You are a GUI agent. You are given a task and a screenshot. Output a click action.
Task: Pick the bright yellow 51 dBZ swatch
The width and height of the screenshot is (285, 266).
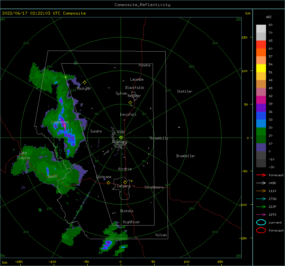click(x=261, y=68)
